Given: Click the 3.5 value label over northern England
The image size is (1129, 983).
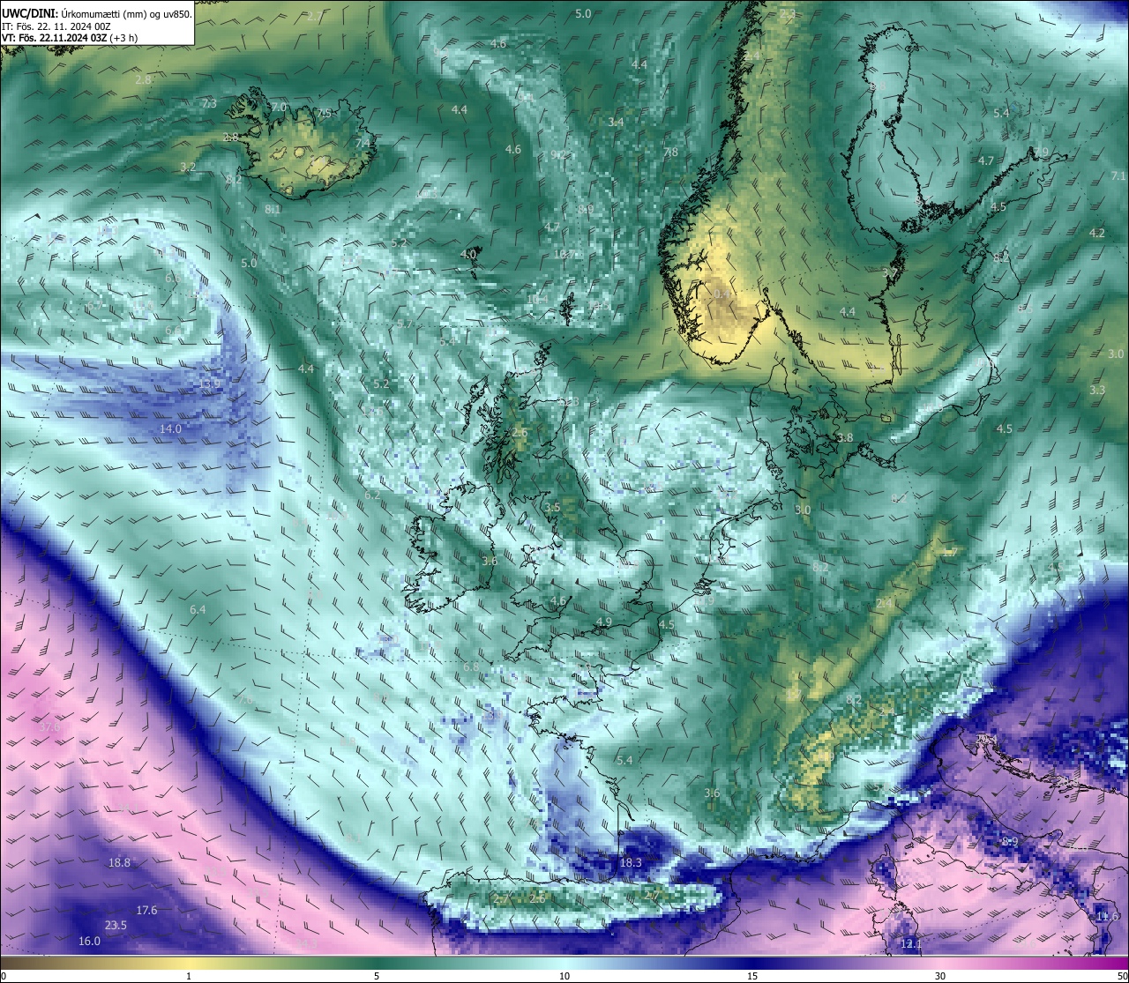Looking at the screenshot, I should [x=552, y=508].
